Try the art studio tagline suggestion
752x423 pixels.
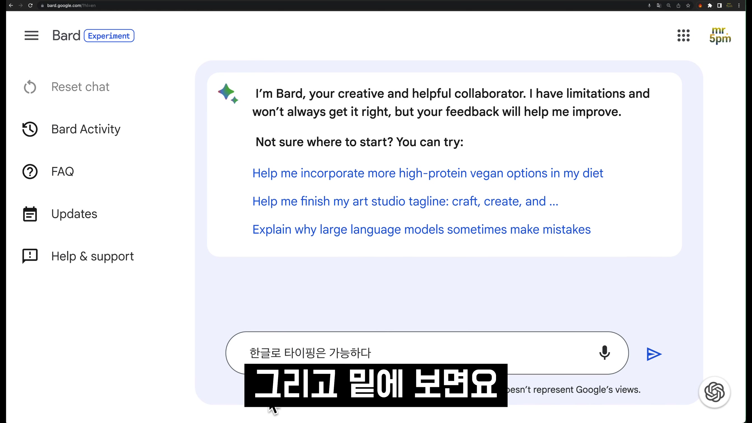click(x=405, y=201)
